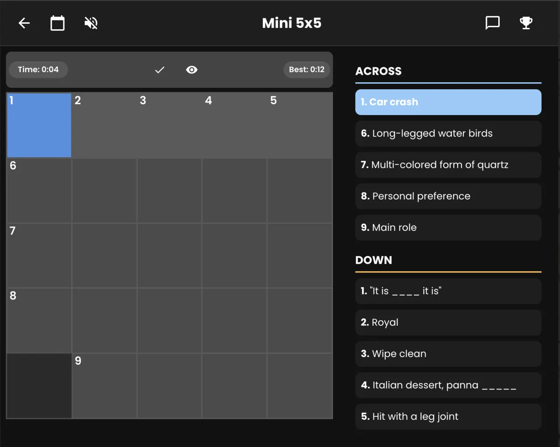The width and height of the screenshot is (560, 447).
Task: Open the trophy leaderboard icon
Action: 526,23
